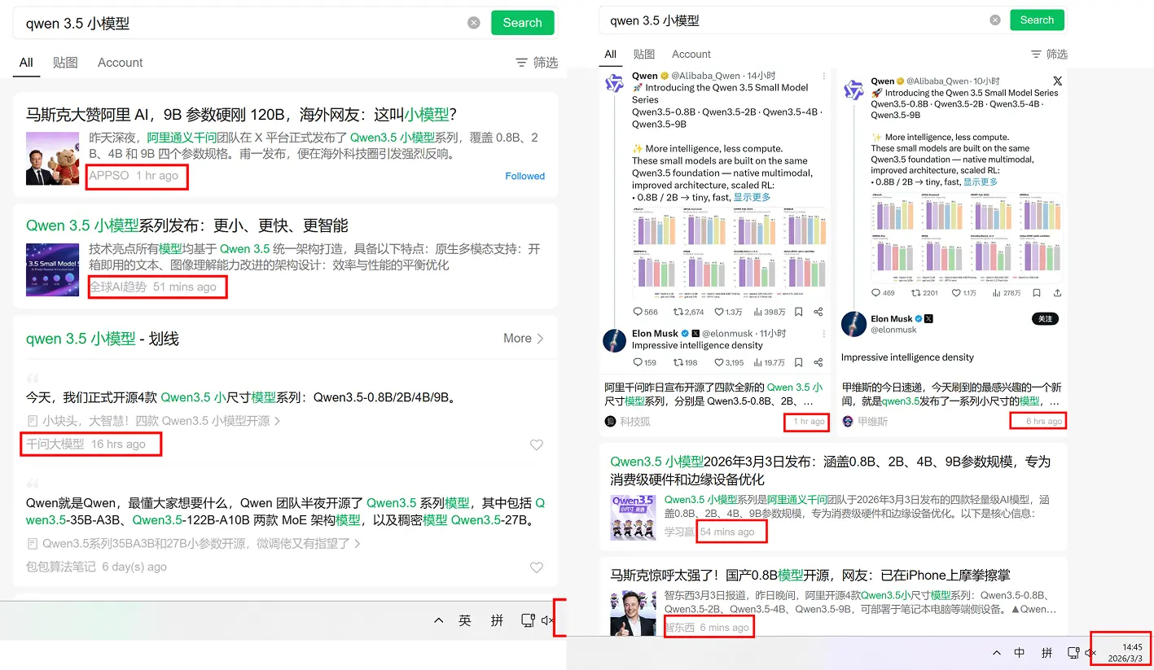
Task: Clear the search box with the X icon
Action: [x=474, y=22]
